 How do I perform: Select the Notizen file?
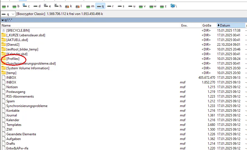point(12,87)
